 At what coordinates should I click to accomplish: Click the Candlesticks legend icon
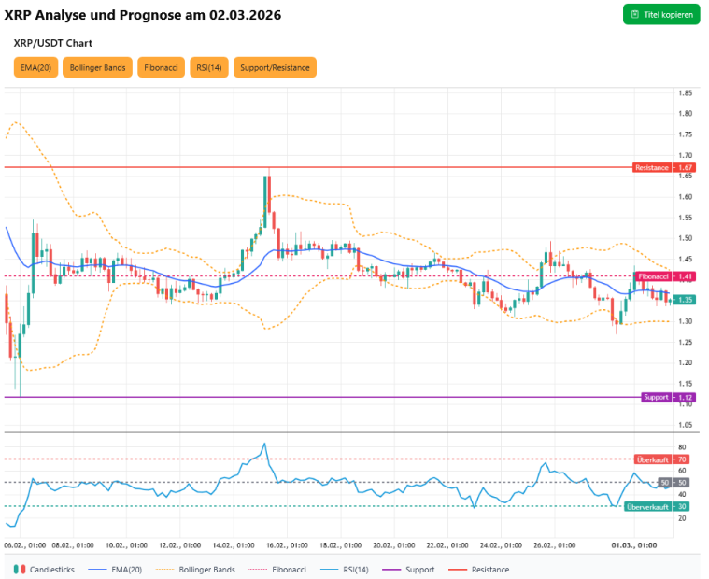pos(19,569)
